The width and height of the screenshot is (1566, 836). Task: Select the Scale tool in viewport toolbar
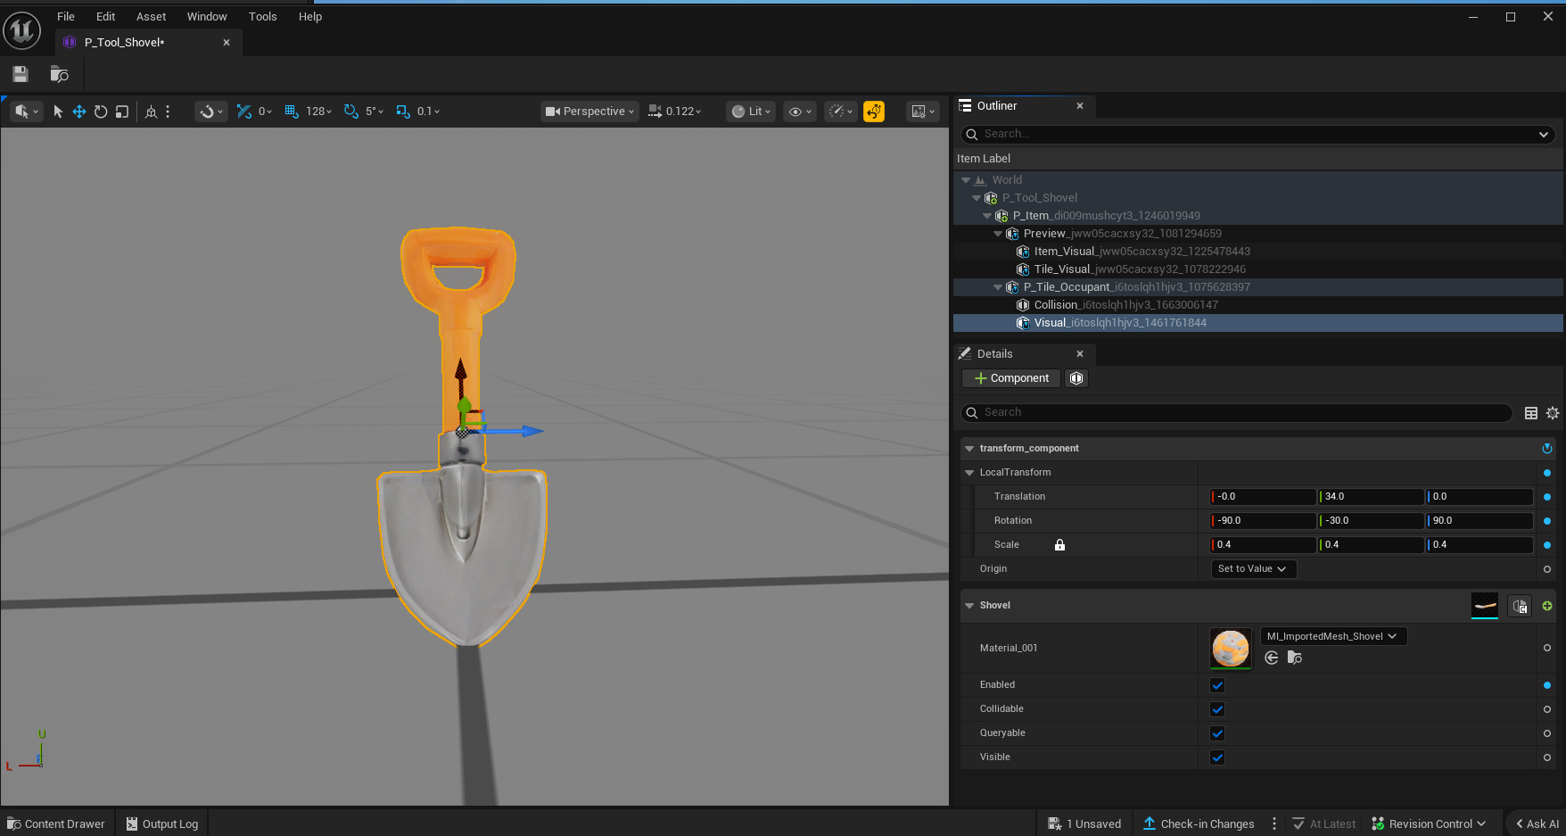[x=122, y=112]
